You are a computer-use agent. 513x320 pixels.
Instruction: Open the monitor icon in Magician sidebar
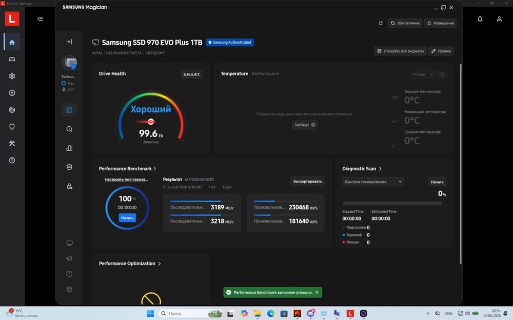69,243
